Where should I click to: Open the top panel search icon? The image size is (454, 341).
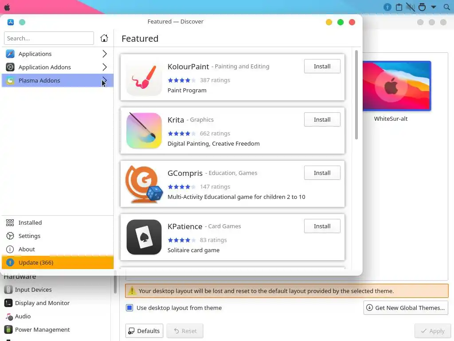[x=446, y=7]
